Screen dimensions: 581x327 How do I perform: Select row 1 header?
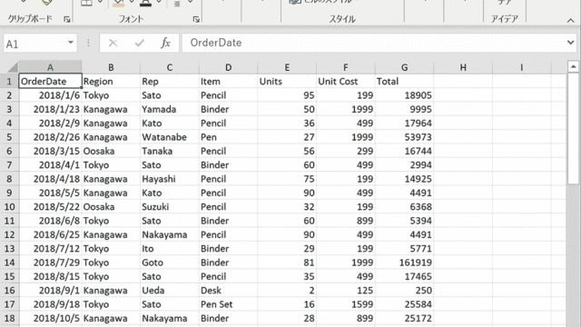(x=9, y=81)
